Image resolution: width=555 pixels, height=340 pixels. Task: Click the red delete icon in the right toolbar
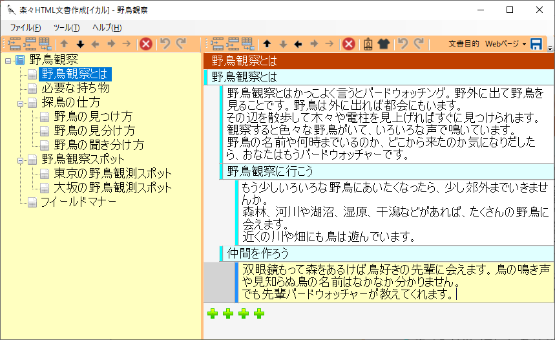pos(348,44)
